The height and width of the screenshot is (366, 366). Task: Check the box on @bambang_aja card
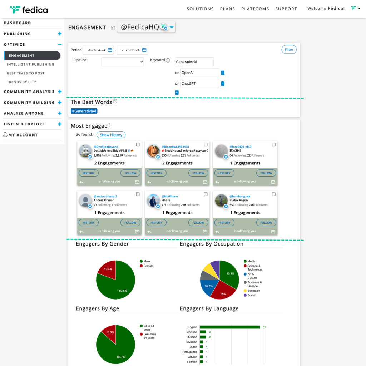[274, 194]
